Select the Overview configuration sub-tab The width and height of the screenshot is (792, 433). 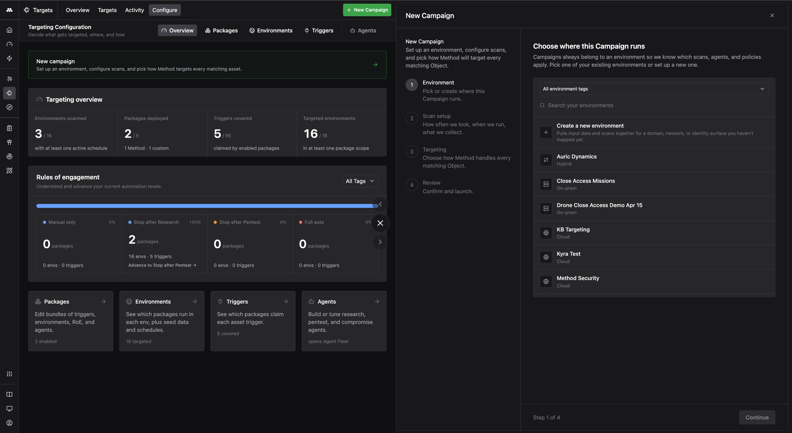(x=177, y=30)
